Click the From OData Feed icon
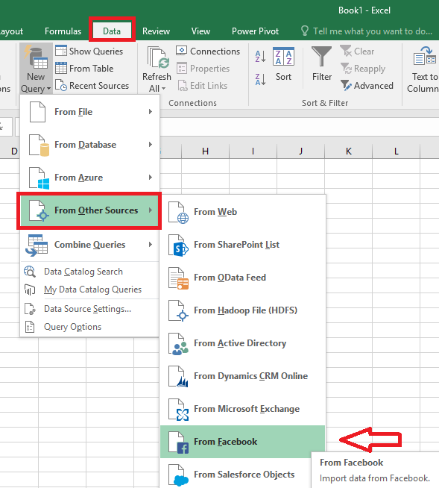Image resolution: width=439 pixels, height=488 pixels. tap(178, 278)
